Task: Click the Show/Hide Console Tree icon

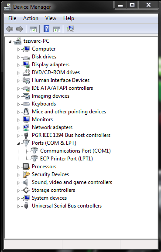Action: [33, 29]
